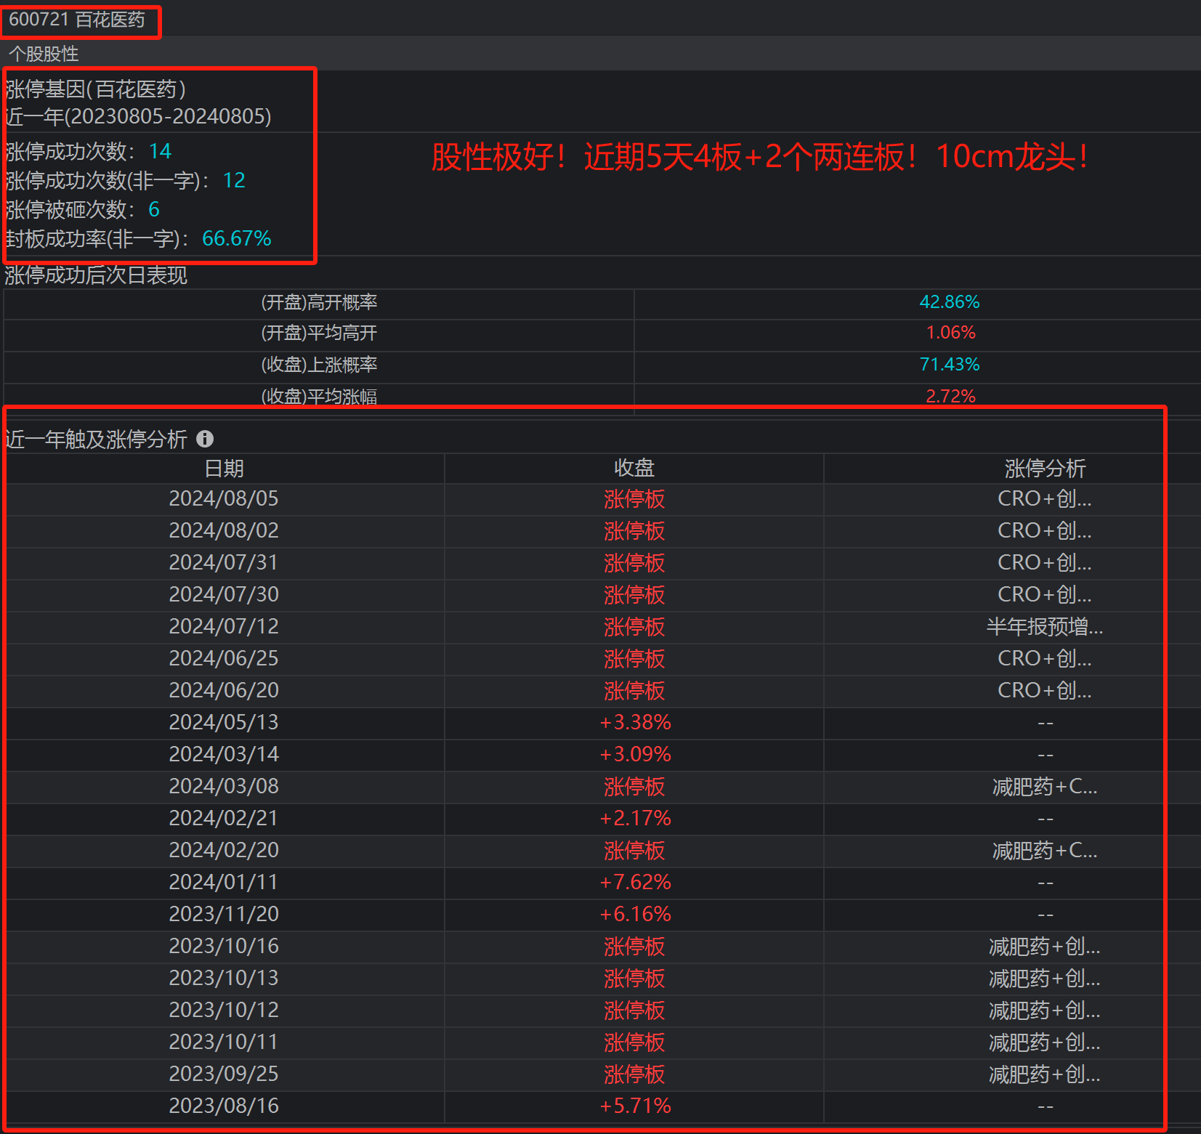Image resolution: width=1201 pixels, height=1134 pixels.
Task: Click the 涨停被砸次数 value 6
Action: click(154, 209)
